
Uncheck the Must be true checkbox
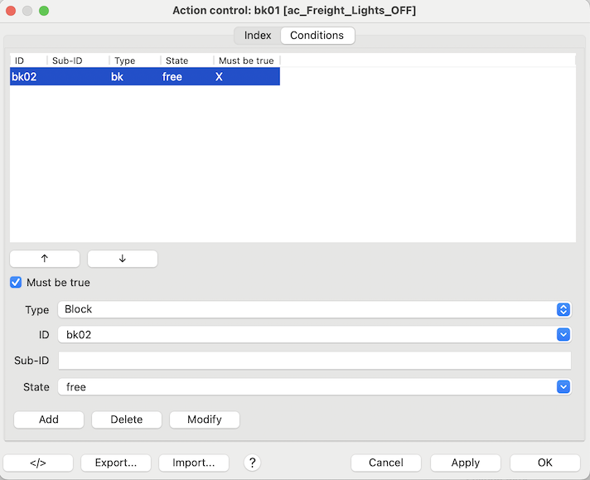coord(16,283)
